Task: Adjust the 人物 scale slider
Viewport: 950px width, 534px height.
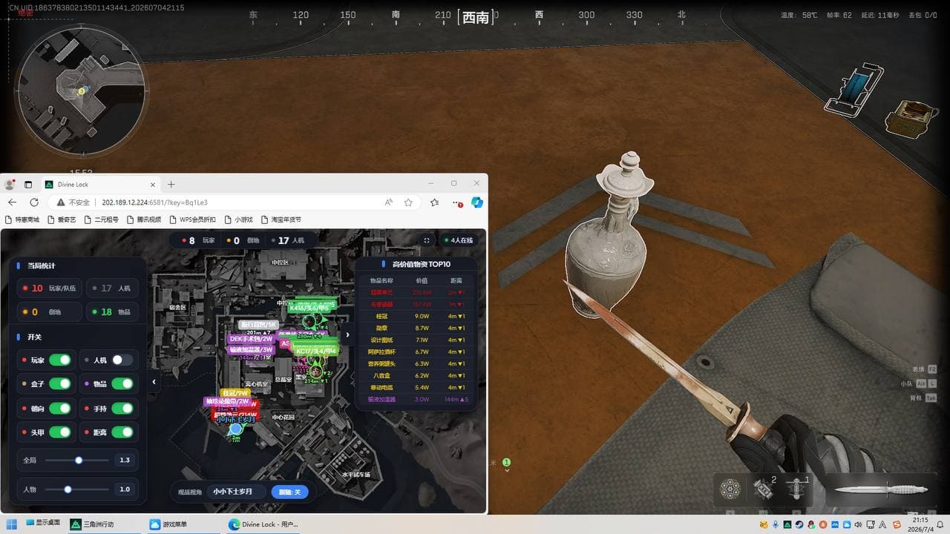Action: 76,489
